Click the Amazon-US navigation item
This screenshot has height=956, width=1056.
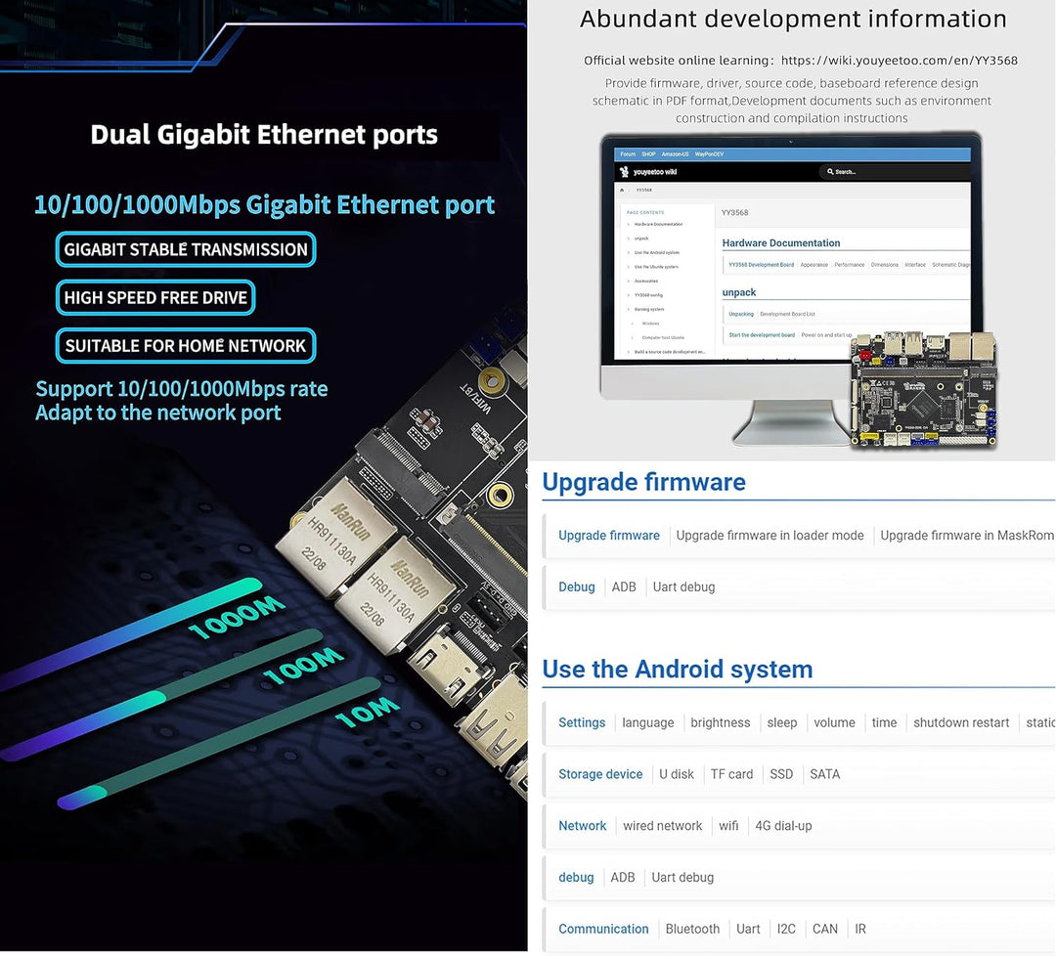pyautogui.click(x=675, y=153)
